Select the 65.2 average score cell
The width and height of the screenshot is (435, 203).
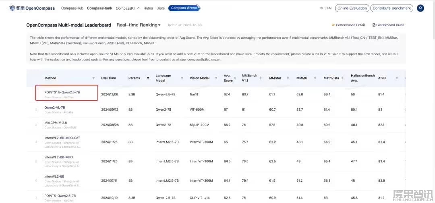tap(227, 125)
